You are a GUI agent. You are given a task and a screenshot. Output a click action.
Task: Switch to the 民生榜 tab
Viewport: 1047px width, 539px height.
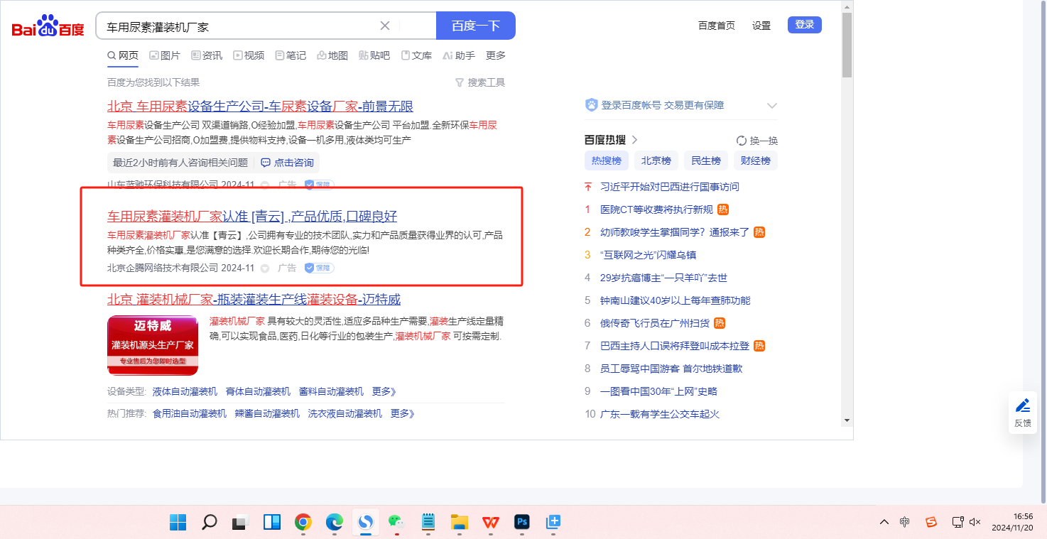tap(706, 160)
